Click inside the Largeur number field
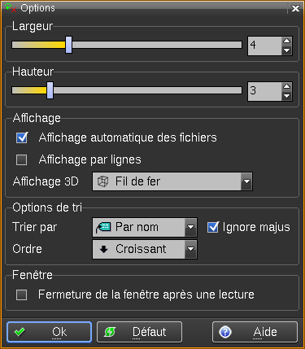This screenshot has width=305, height=349. [x=264, y=46]
